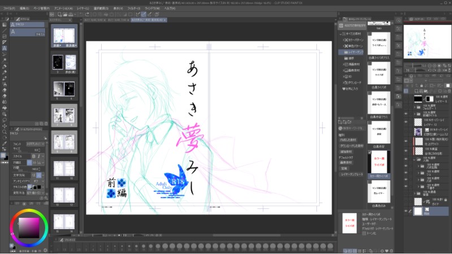Click zoom in icon in Navigator
Screen dimensions: 452x254
coord(434,65)
